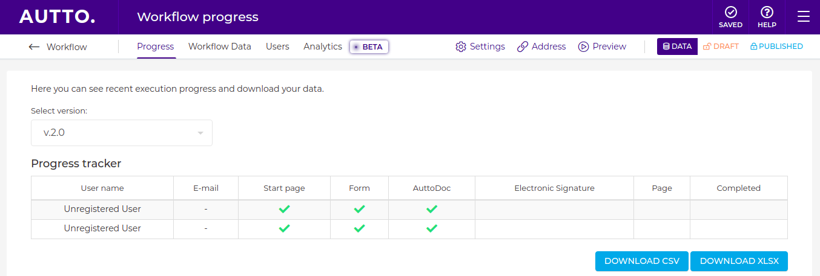This screenshot has width=820, height=276.
Task: Click the Saved checkmark icon
Action: tap(730, 12)
